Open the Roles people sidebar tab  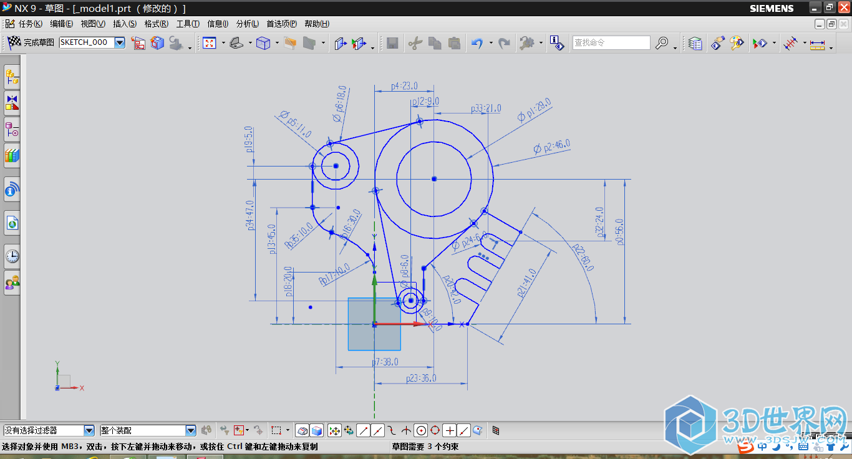coord(12,283)
